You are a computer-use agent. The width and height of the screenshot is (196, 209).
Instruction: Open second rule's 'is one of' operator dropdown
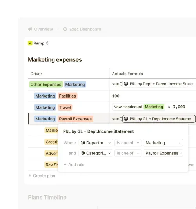tap(128, 153)
